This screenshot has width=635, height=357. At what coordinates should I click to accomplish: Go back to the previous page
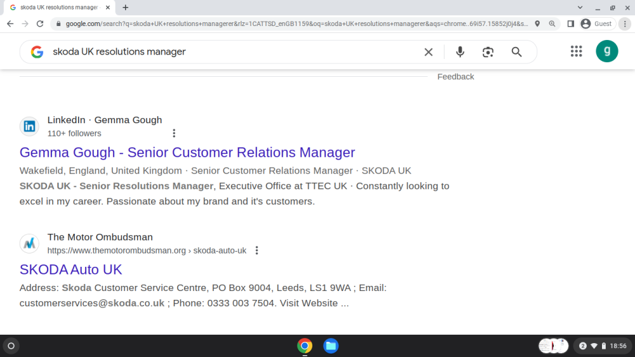[x=10, y=24]
